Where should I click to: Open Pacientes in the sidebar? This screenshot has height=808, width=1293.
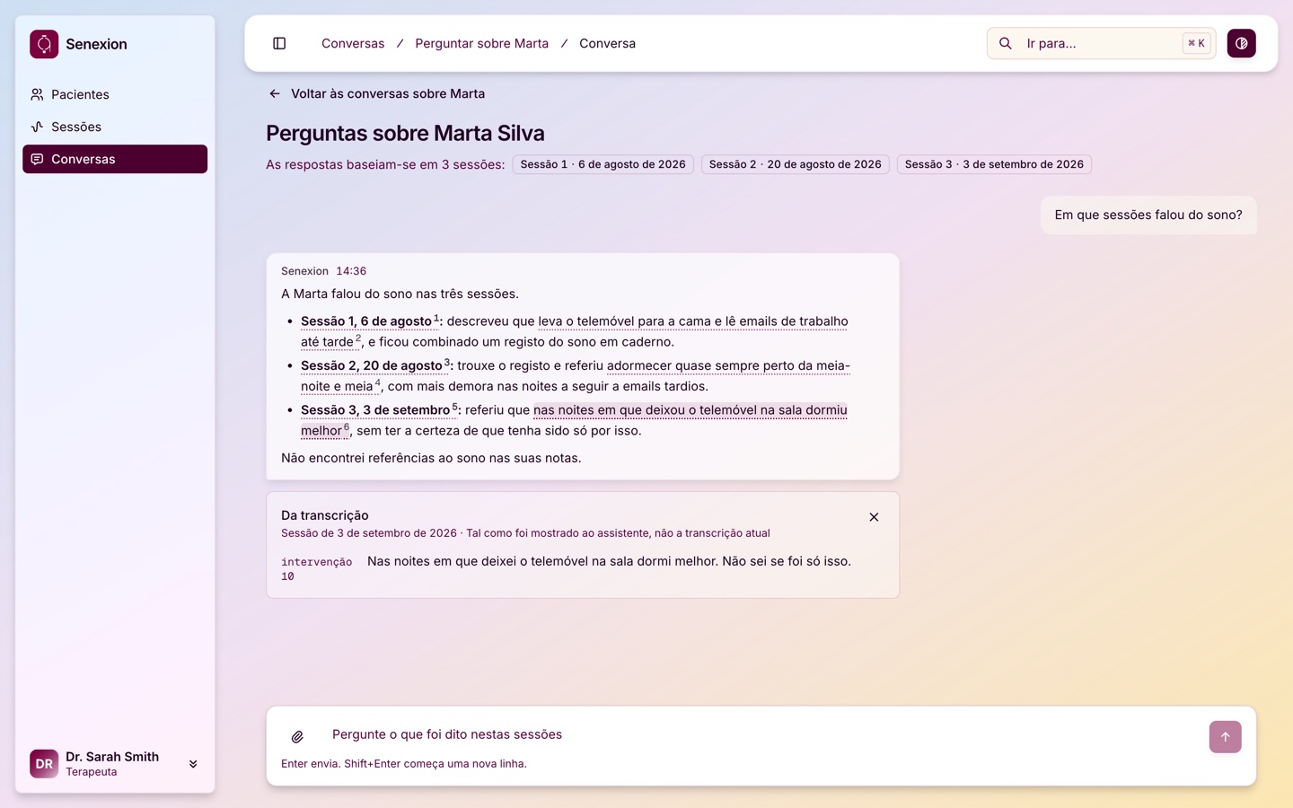tap(115, 94)
